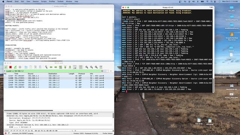Go to a specified packet icon
The height and width of the screenshot is (135, 240).
click(x=60, y=67)
